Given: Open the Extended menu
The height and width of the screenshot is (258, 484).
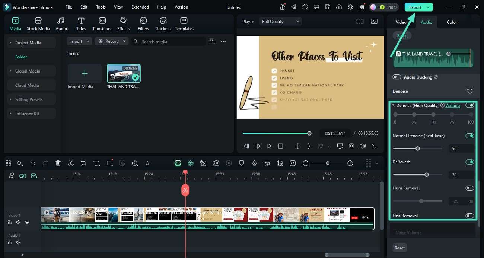Looking at the screenshot, I should (x=140, y=7).
